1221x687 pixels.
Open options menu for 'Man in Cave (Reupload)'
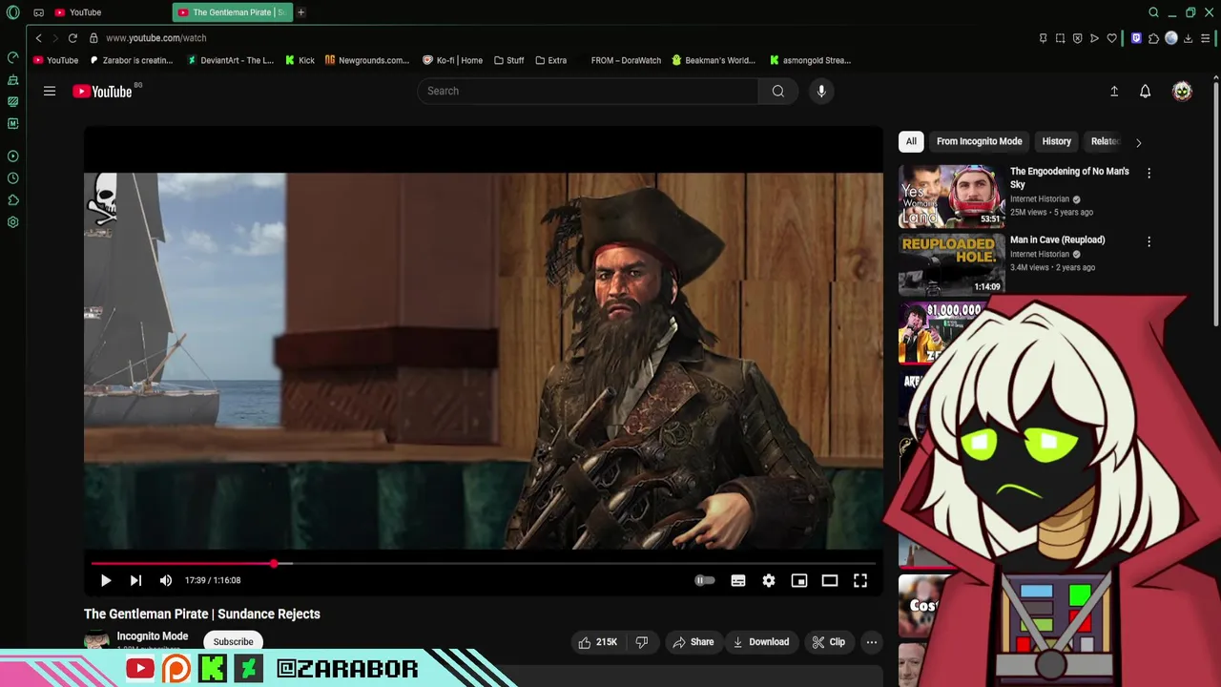tap(1149, 242)
